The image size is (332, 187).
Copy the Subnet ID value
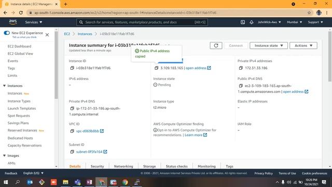[x=72, y=152]
